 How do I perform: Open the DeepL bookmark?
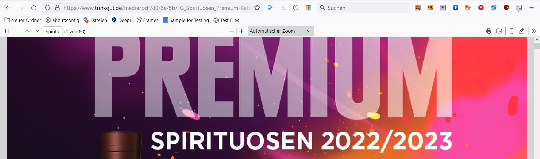coord(122,20)
